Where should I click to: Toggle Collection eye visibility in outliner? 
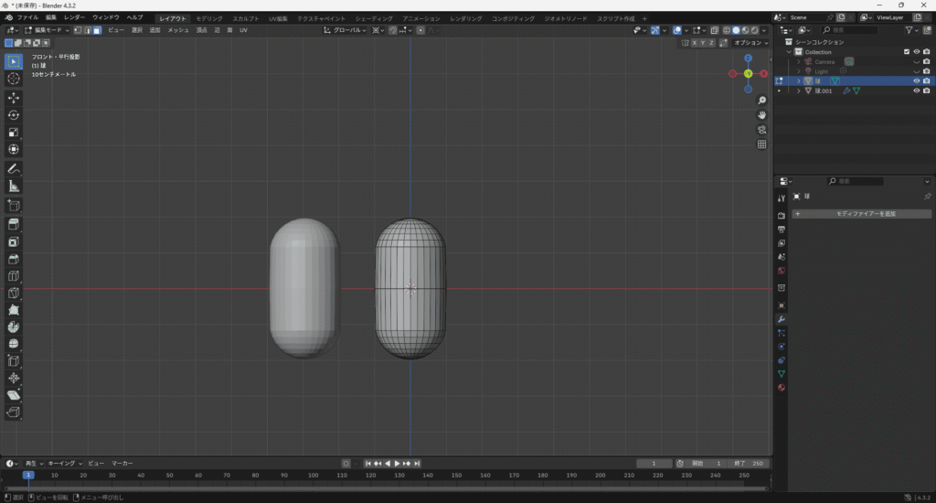pyautogui.click(x=916, y=52)
